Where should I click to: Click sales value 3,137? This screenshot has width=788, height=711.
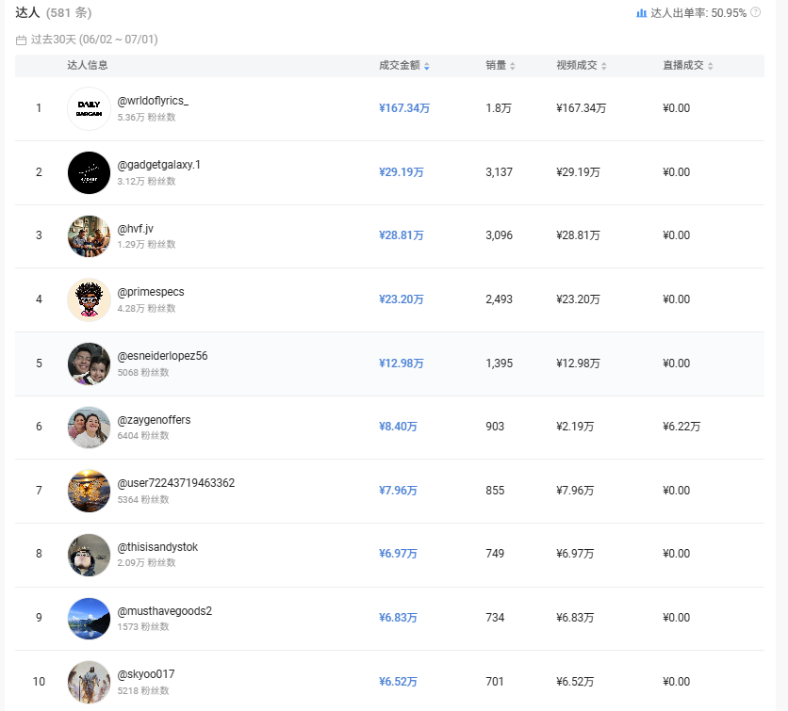(499, 172)
